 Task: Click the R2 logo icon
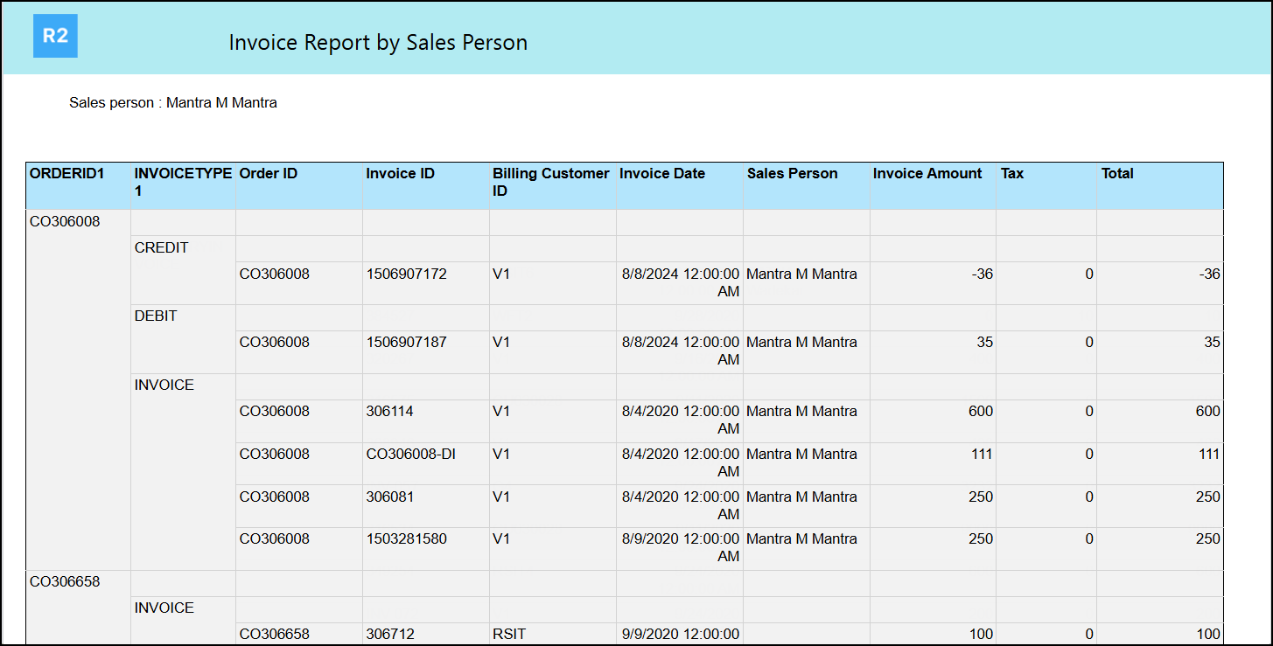pos(55,37)
